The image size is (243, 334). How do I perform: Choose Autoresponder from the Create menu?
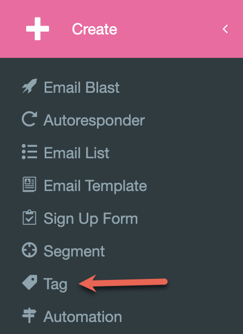(x=94, y=121)
